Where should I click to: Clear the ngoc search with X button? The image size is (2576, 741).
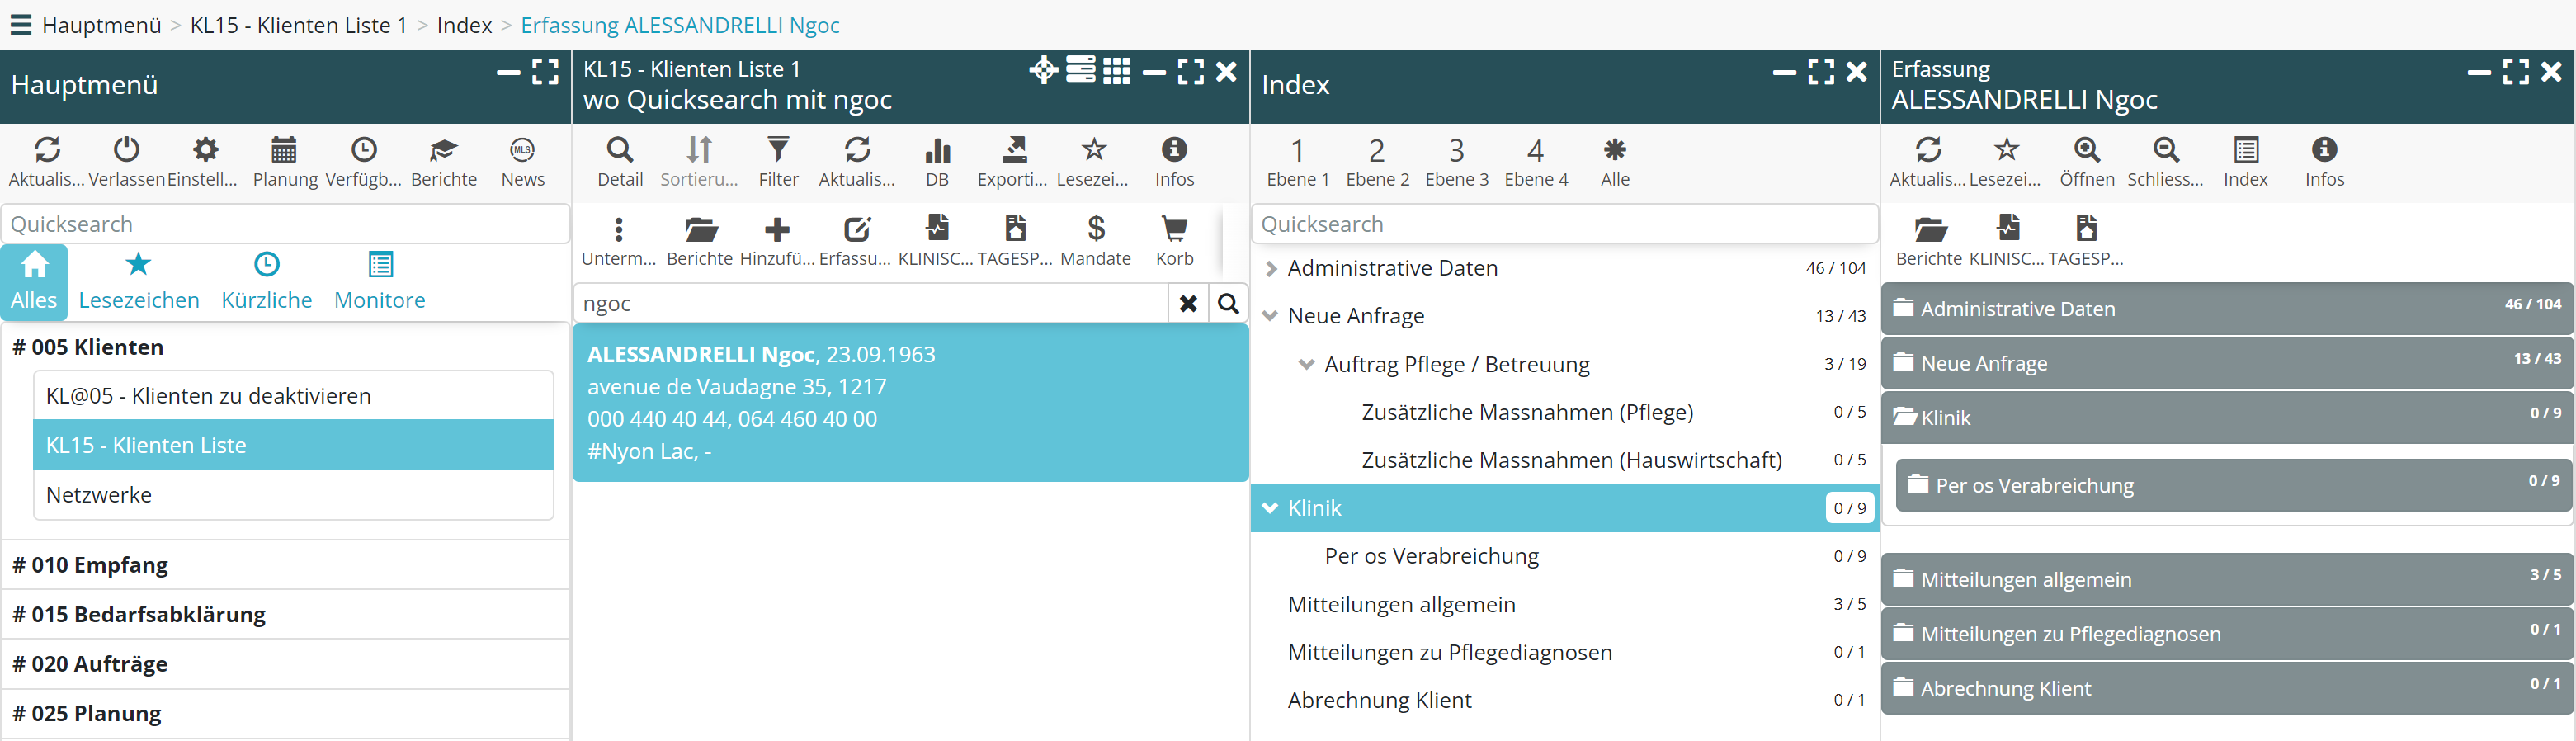click(1187, 303)
